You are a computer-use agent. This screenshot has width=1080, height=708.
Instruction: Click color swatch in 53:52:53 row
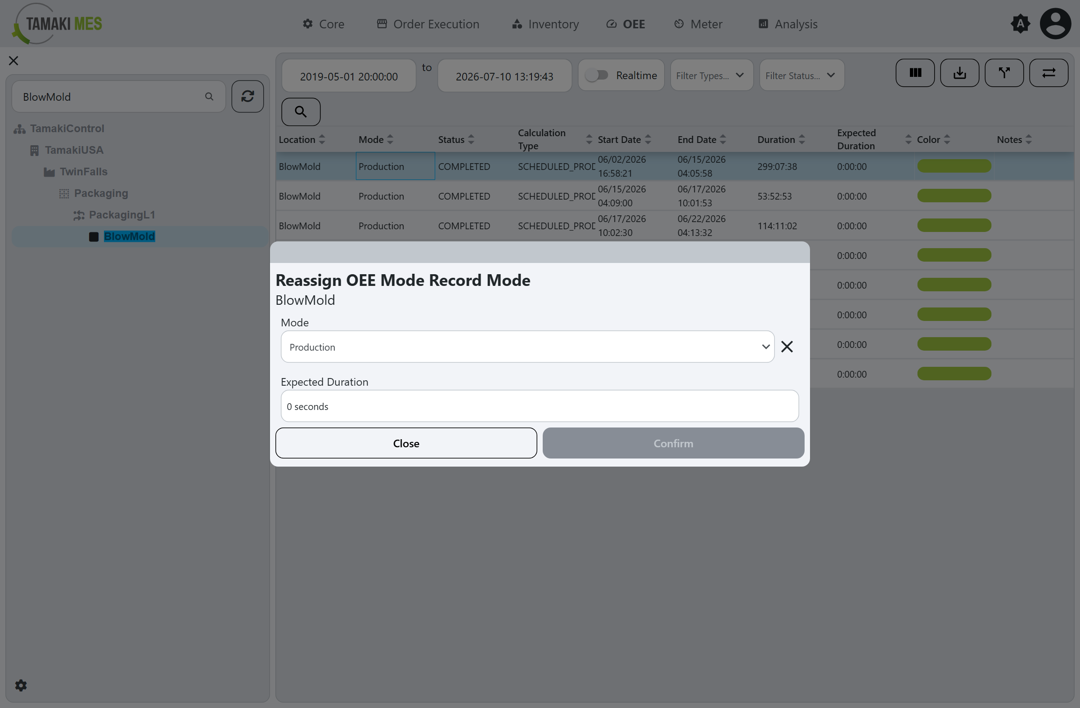tap(954, 196)
